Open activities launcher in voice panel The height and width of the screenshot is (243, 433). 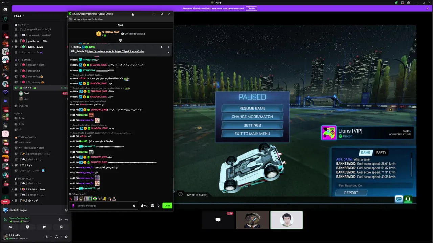tap(44, 227)
